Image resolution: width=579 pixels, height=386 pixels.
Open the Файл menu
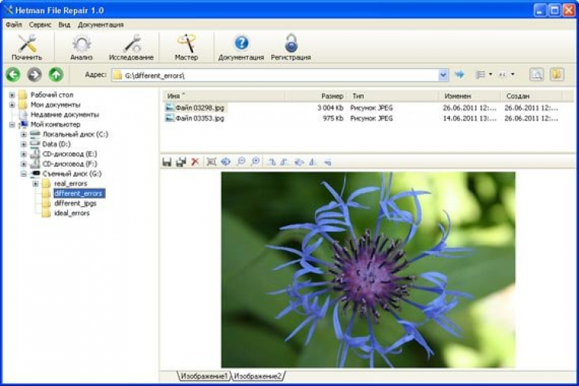(x=14, y=25)
